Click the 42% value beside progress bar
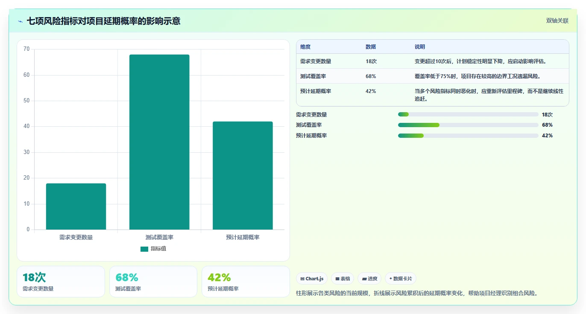This screenshot has height=314, width=586. pyautogui.click(x=547, y=136)
